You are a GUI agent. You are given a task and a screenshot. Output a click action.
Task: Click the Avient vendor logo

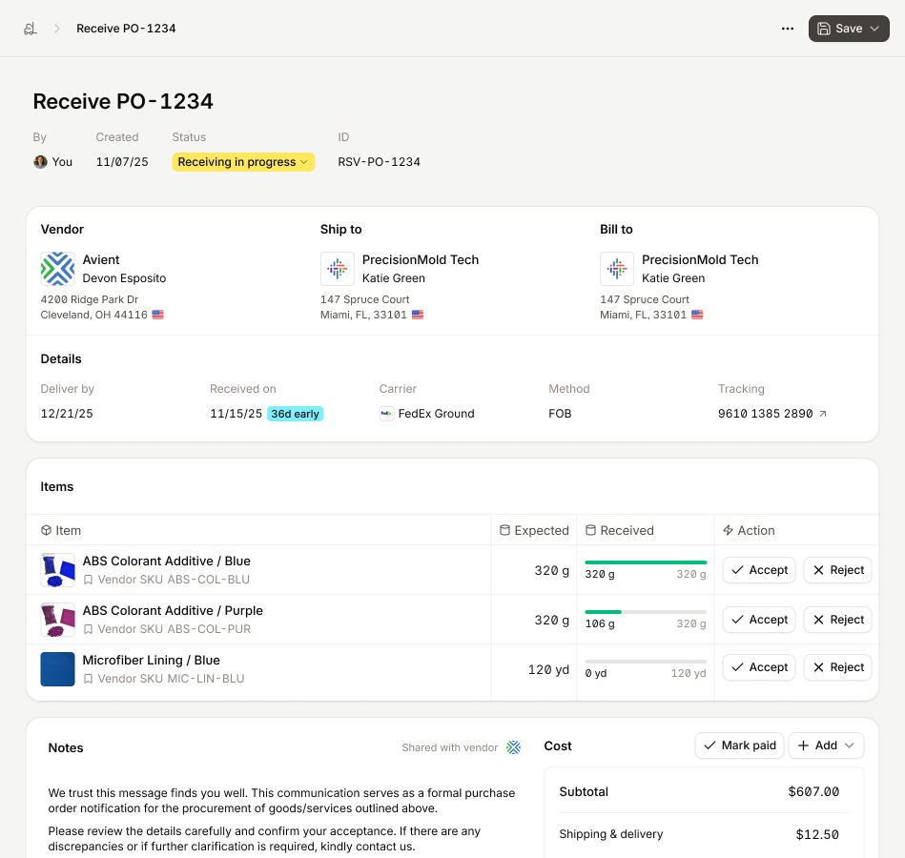click(58, 269)
